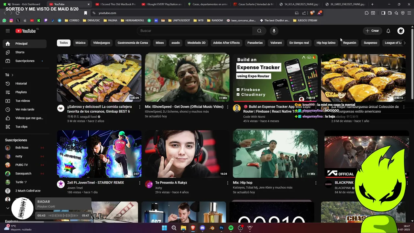Viewport: 414px width, 233px height.
Task: Switch to Casas Soñarte tab
Action: pyautogui.click(x=253, y=4)
